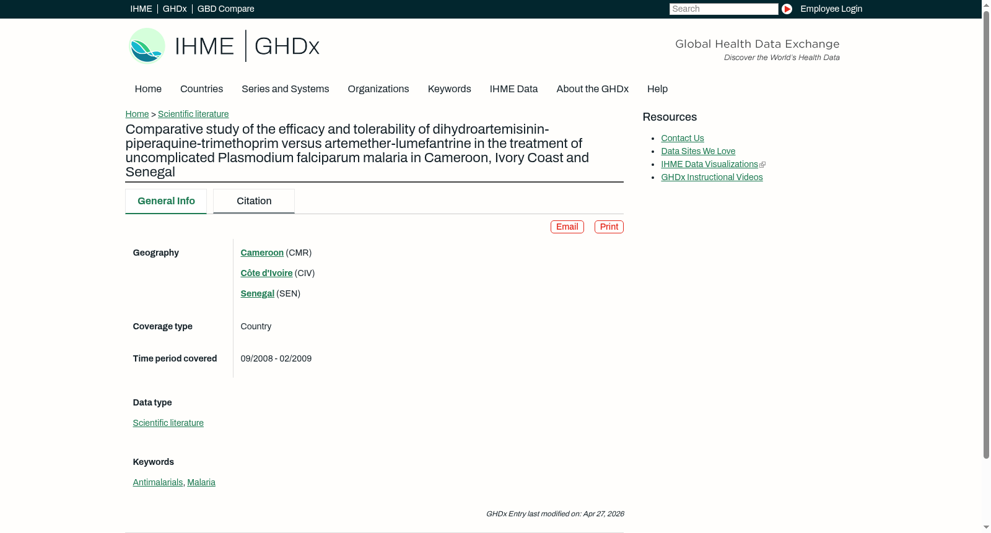Click the Home breadcrumb link
Screen dimensions: 991x533
pos(137,114)
